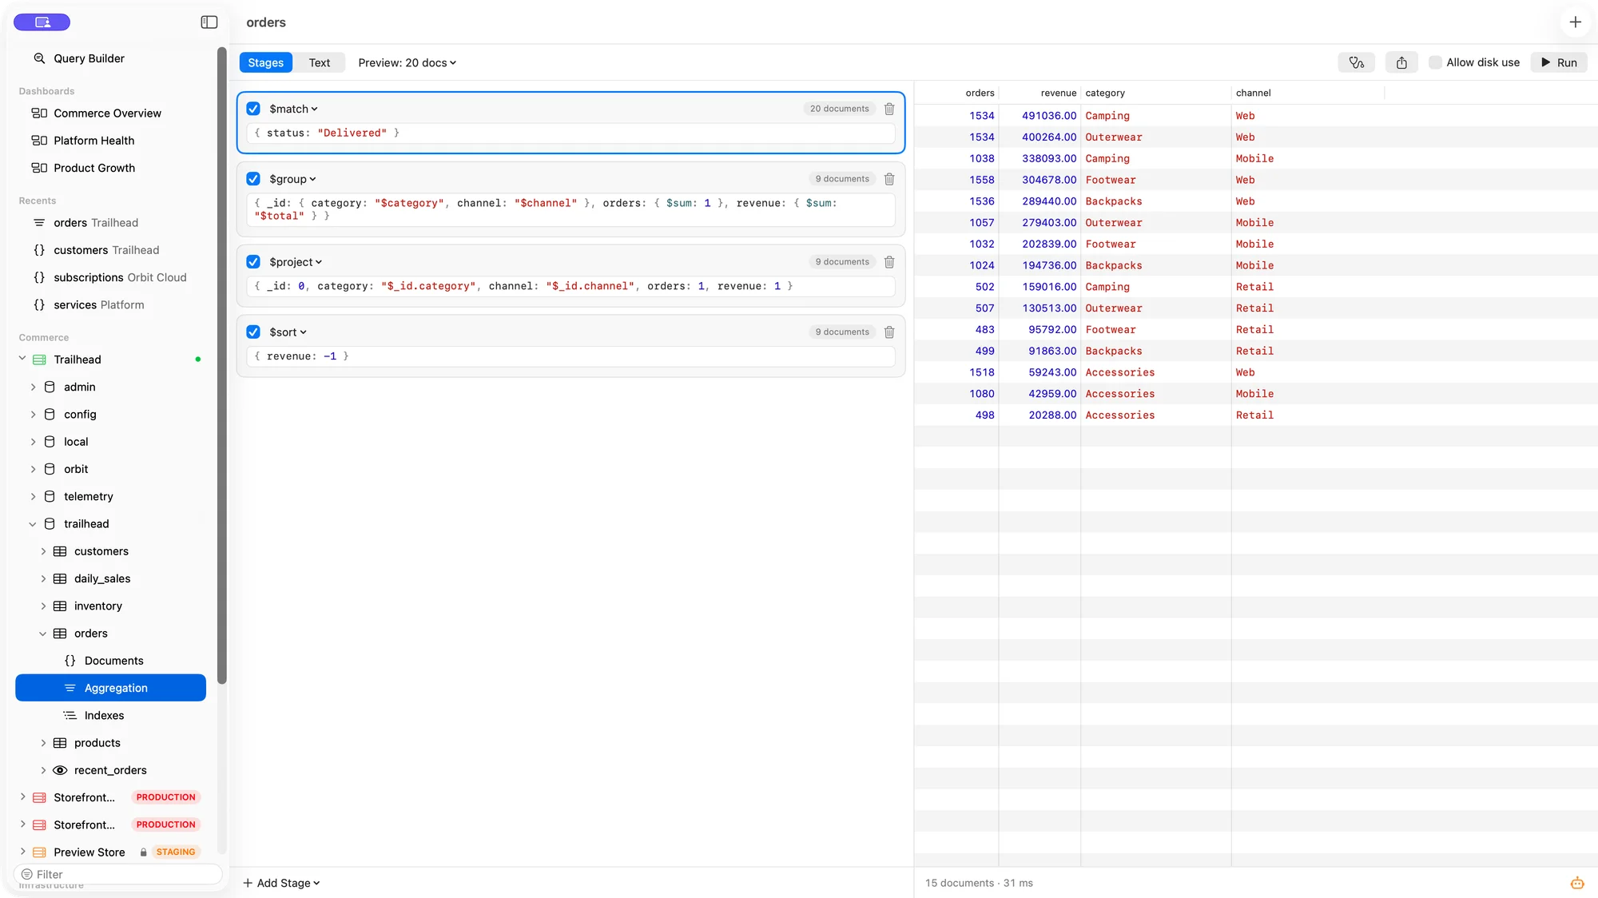
Task: Edit the $sort stage revenue -1 expression
Action: pyautogui.click(x=570, y=356)
